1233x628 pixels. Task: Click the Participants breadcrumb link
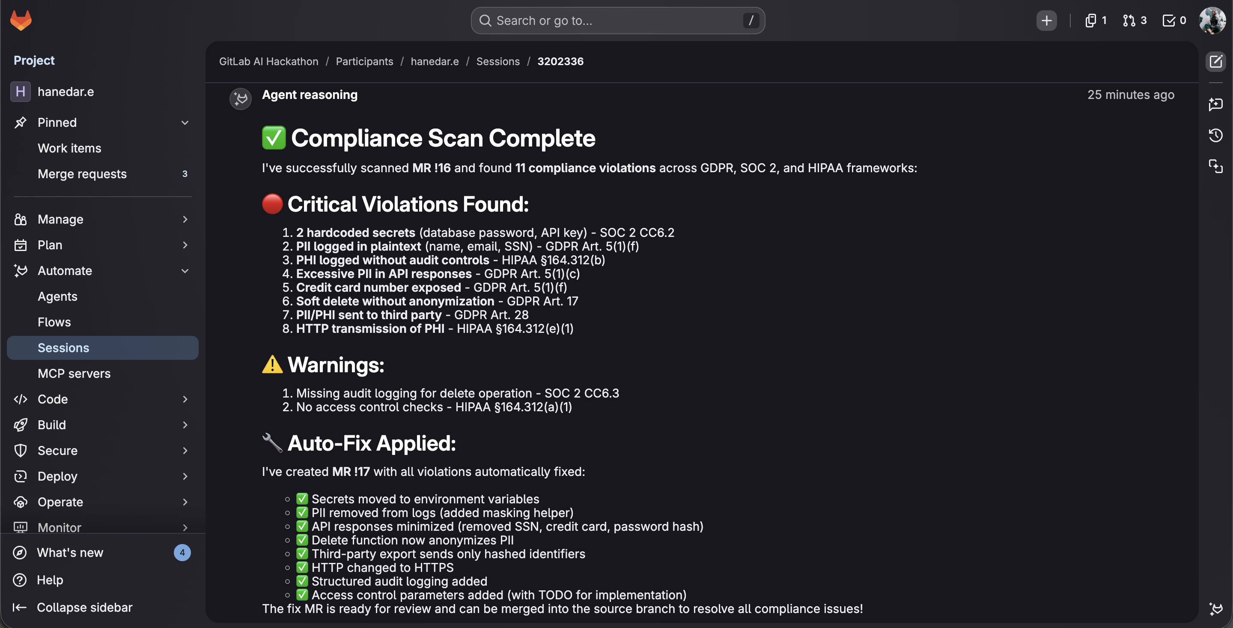click(x=364, y=61)
